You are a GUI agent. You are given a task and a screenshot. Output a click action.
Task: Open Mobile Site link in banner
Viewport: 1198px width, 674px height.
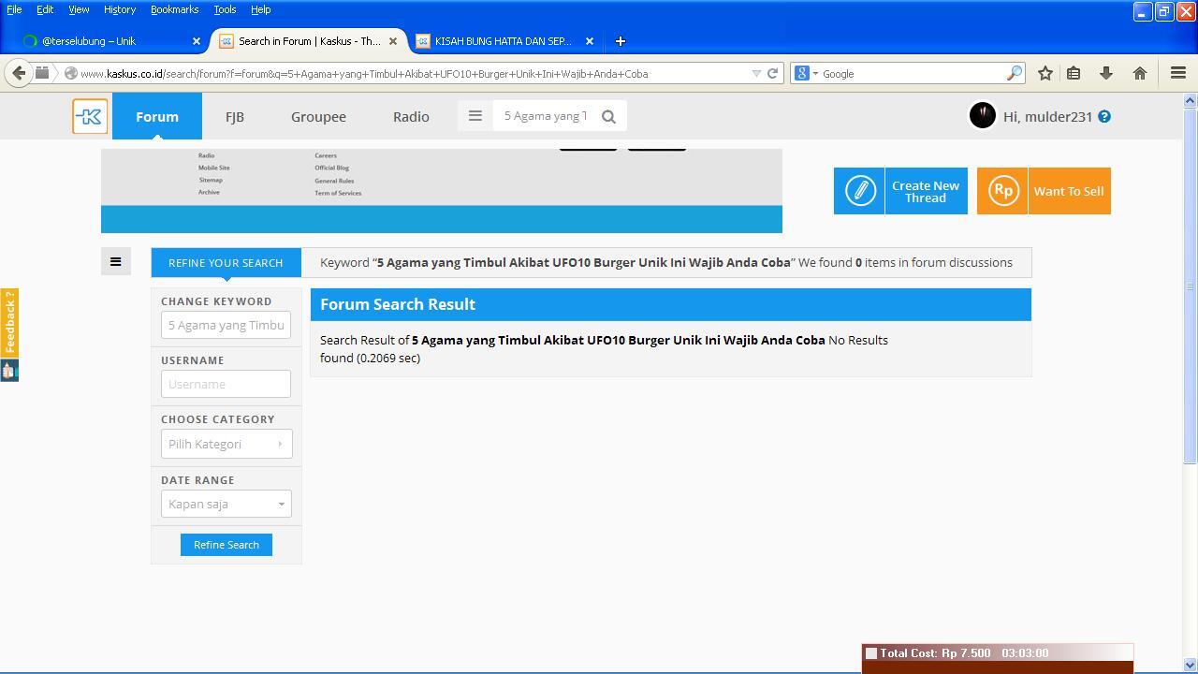pos(214,168)
